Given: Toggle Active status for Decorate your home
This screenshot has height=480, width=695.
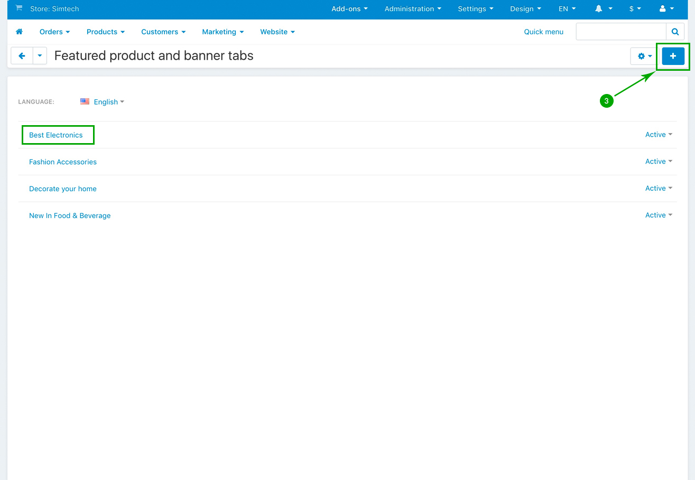Looking at the screenshot, I should coord(659,189).
